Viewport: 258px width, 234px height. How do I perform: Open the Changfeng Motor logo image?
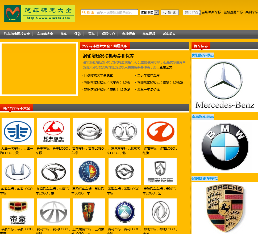[x=53, y=131]
